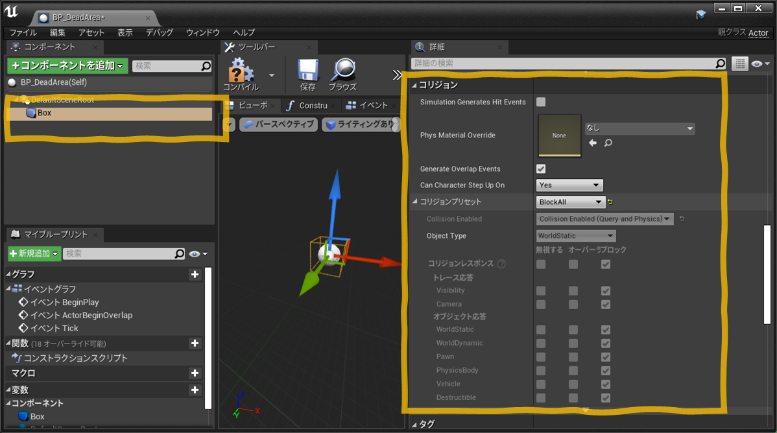The width and height of the screenshot is (777, 433).
Task: Select BP_DeadArea(Self) in the components list
Action: click(54, 82)
